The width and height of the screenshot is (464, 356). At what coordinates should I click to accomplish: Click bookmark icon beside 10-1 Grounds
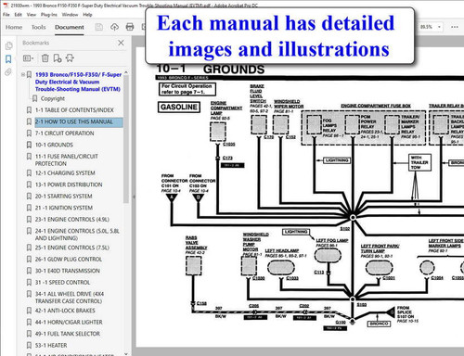(29, 145)
